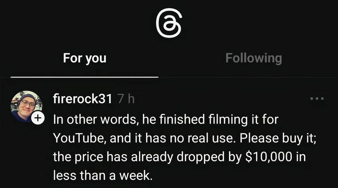Screen dimensions: 338x188
Task: Click the last line "less than a week."
Action: tap(103, 175)
